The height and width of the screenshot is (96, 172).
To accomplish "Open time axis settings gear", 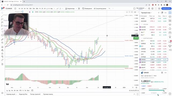I will tap(136, 87).
